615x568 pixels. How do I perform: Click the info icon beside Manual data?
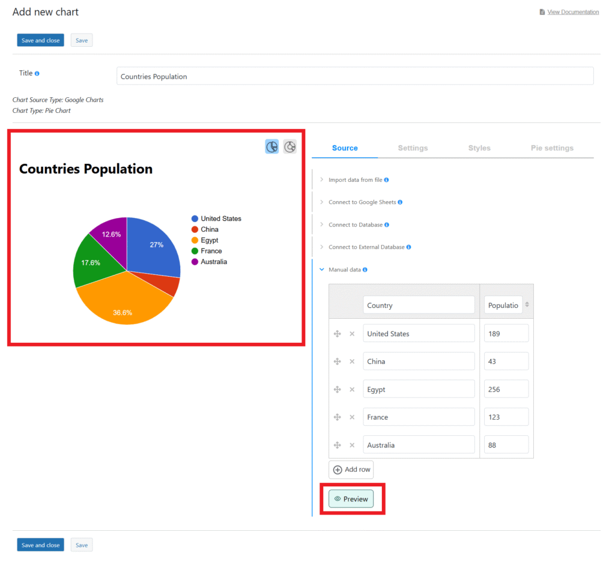(365, 270)
